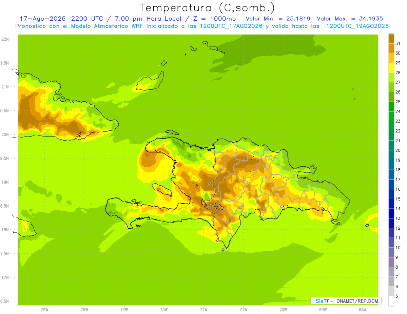Click the '74W' longitude axis label
The image size is (407, 314).
tap(124, 309)
